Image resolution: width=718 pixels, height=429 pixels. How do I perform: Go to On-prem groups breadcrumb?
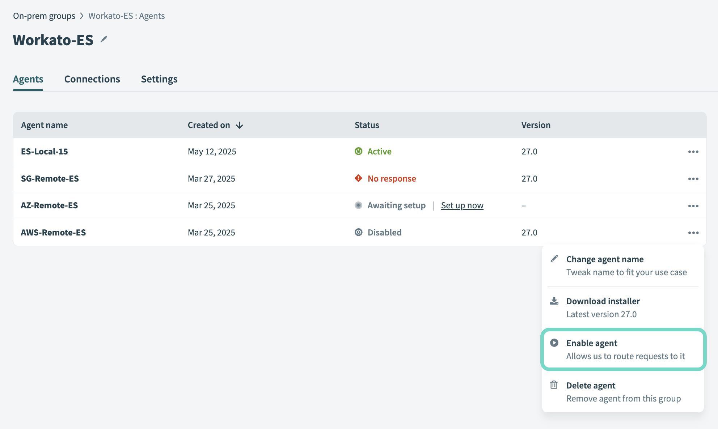[44, 16]
